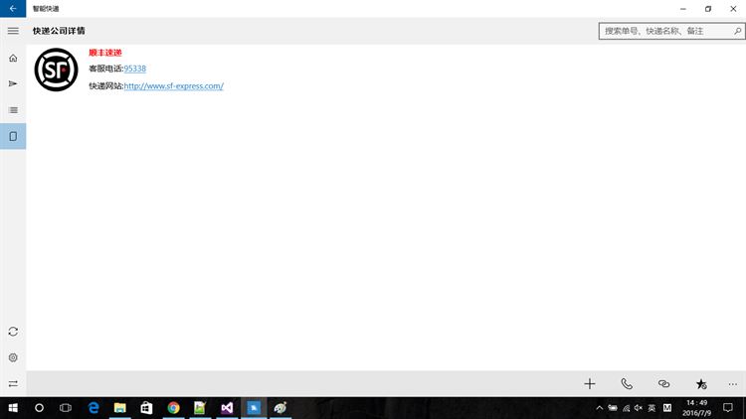This screenshot has height=419, width=746.
Task: Click the SF Express company logo
Action: click(x=56, y=70)
